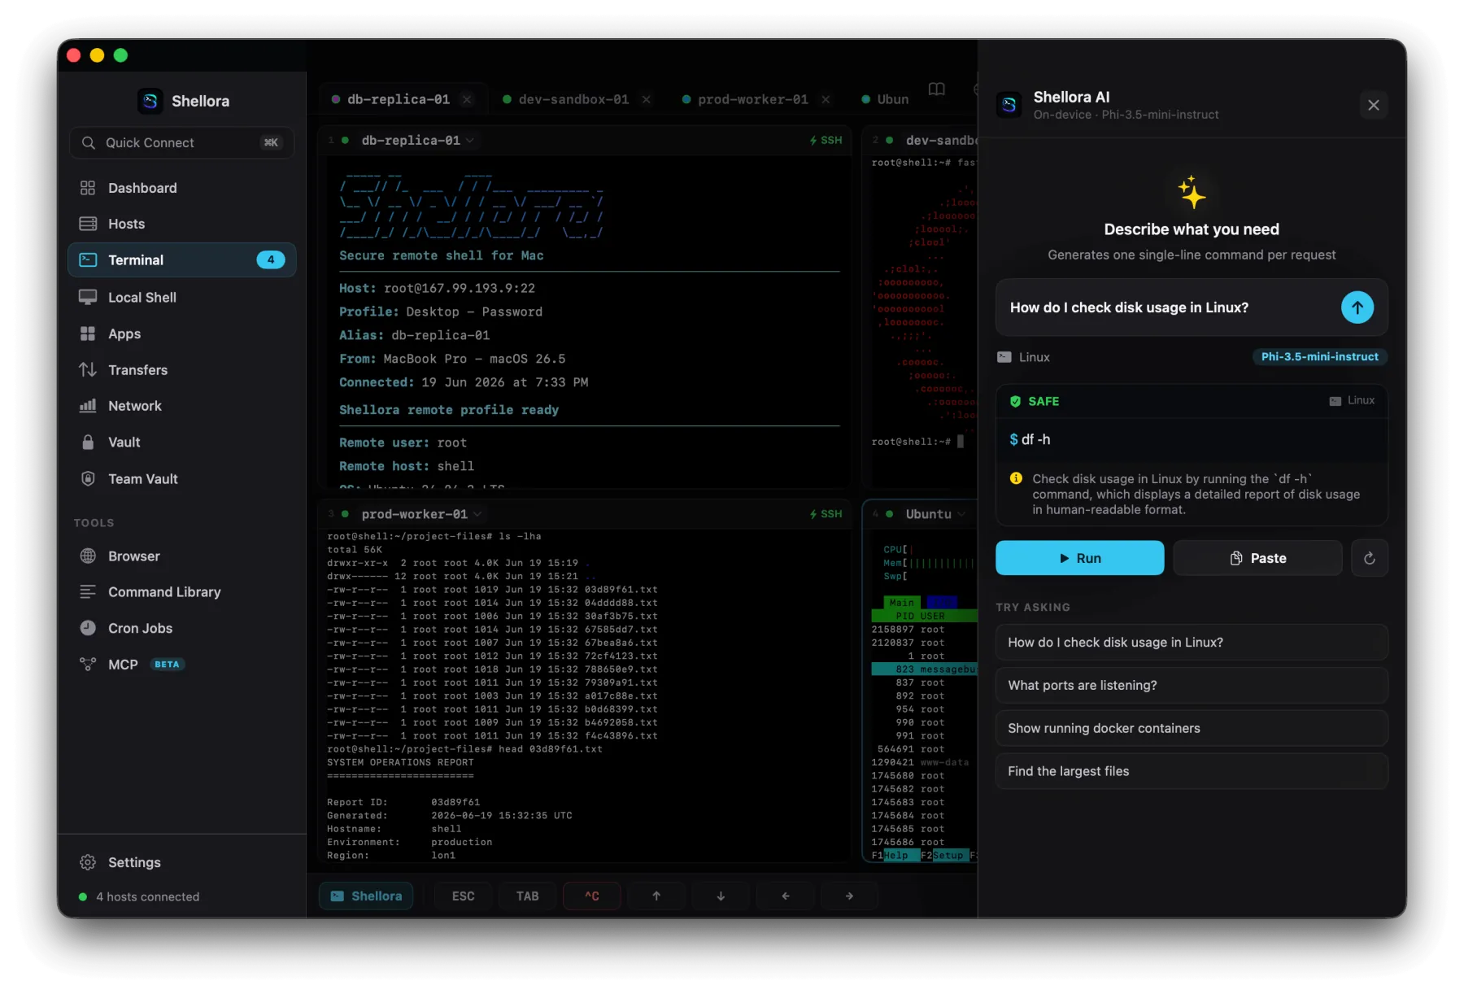The width and height of the screenshot is (1464, 994).
Task: Select 'Show running docker containers' suggestion
Action: point(1192,729)
